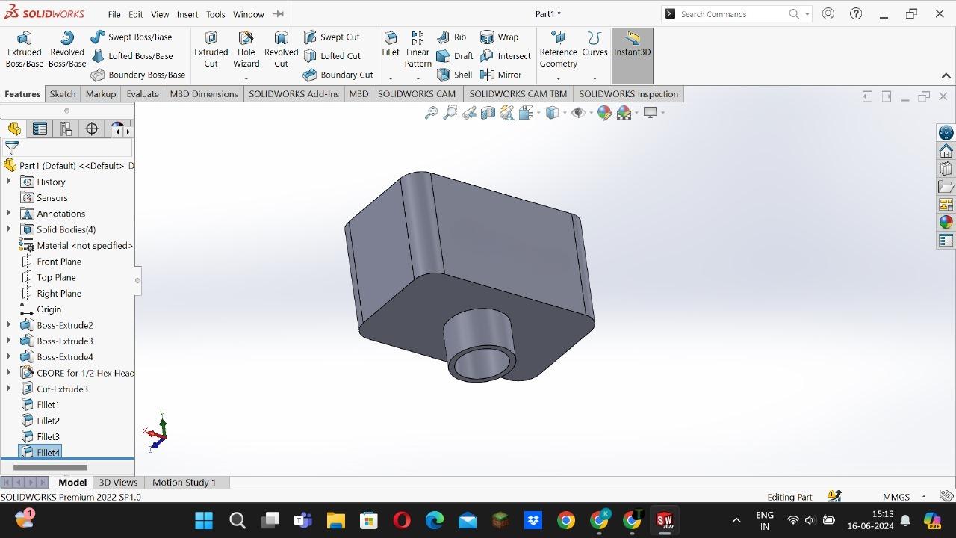Start an Extruded Cut
The image size is (956, 538).
point(211,49)
